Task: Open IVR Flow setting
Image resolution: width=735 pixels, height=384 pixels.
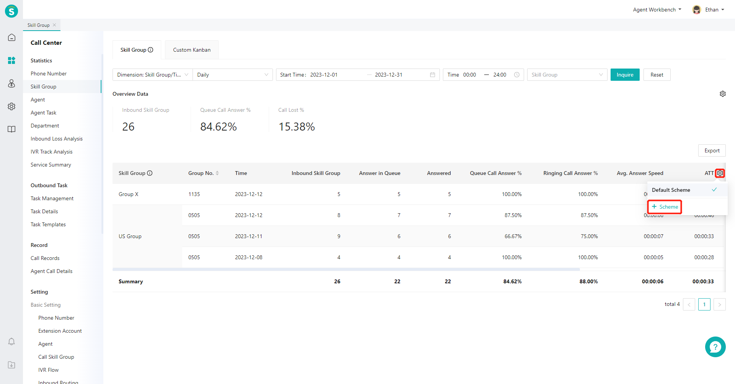Action: tap(49, 370)
